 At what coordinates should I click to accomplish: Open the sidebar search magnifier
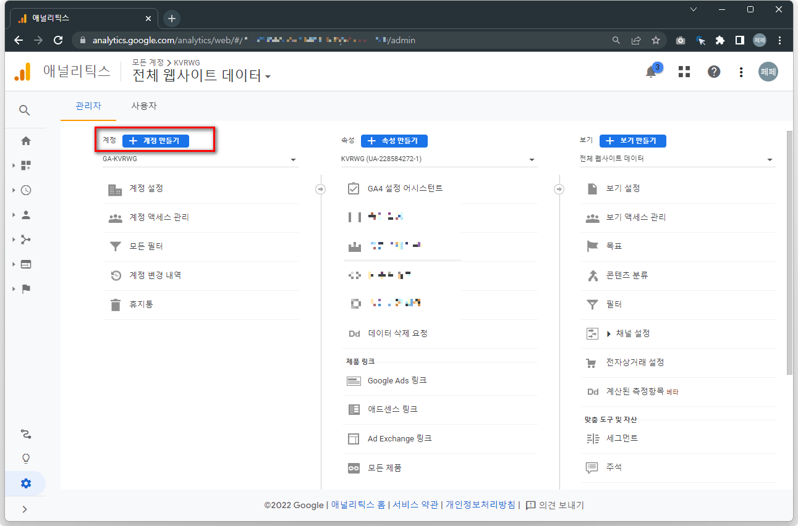point(25,110)
